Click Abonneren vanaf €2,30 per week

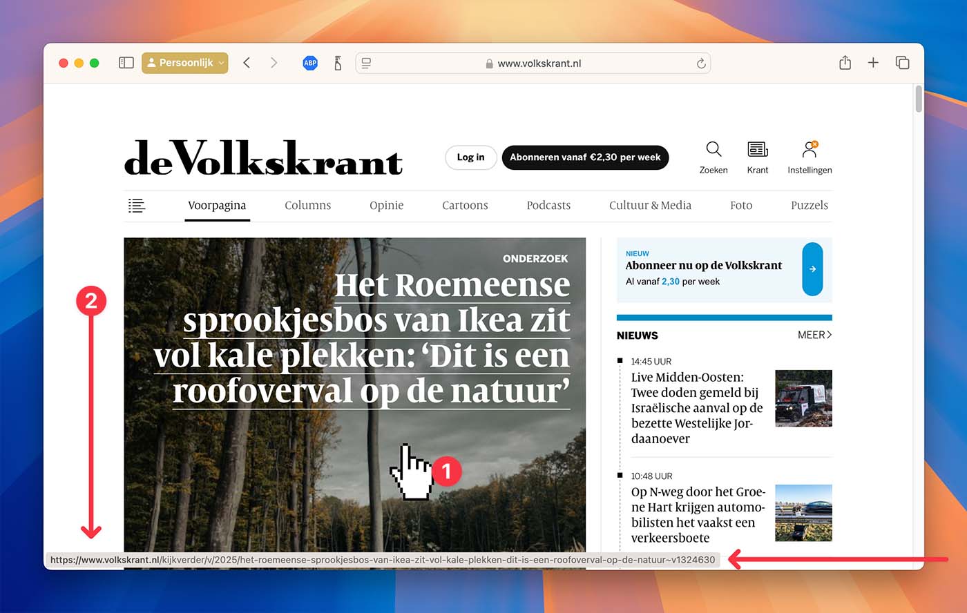pyautogui.click(x=585, y=157)
